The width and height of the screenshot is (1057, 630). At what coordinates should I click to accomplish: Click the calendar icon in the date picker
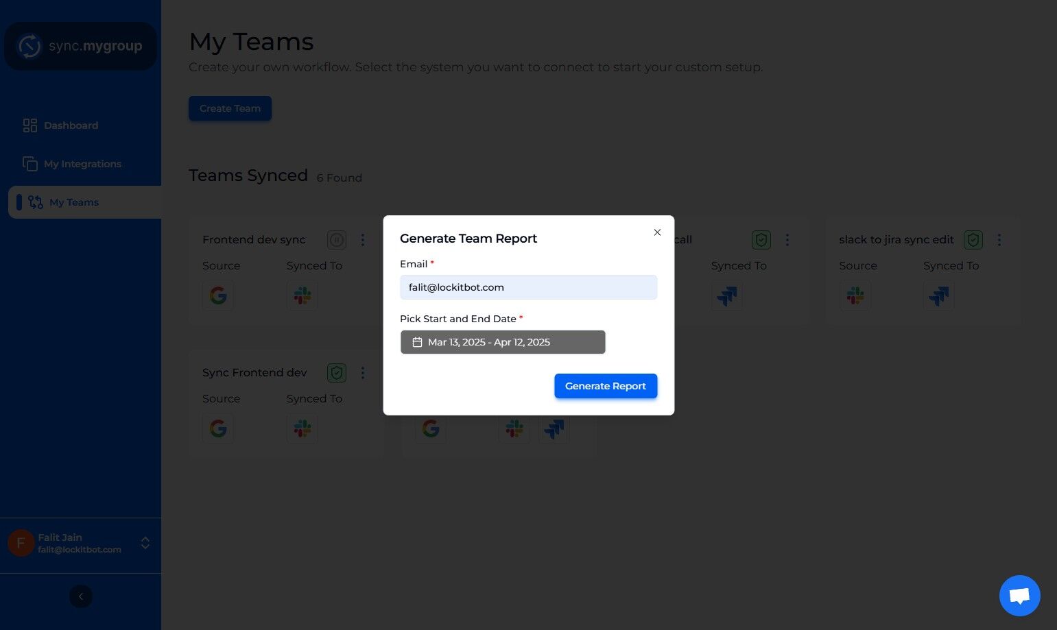[x=417, y=342]
